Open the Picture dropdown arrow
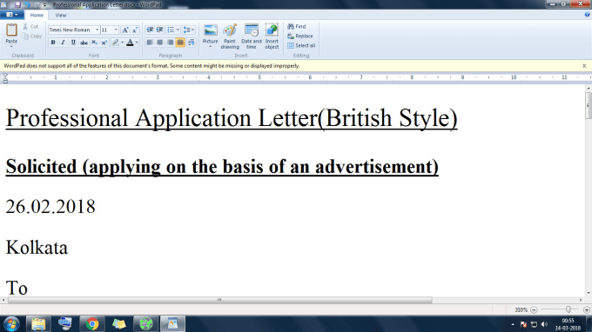This screenshot has height=332, width=592. point(211,47)
